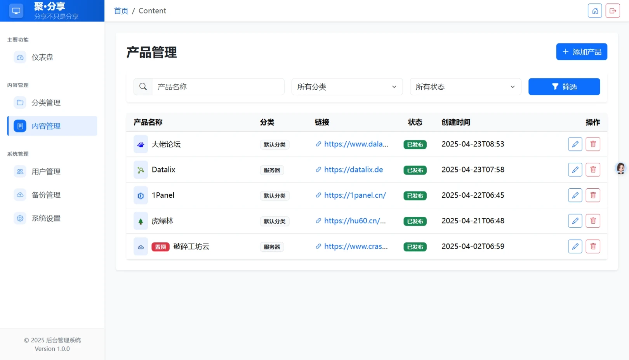Viewport: 629px width, 360px height.
Task: Click the logout icon in top bar
Action: 612,11
